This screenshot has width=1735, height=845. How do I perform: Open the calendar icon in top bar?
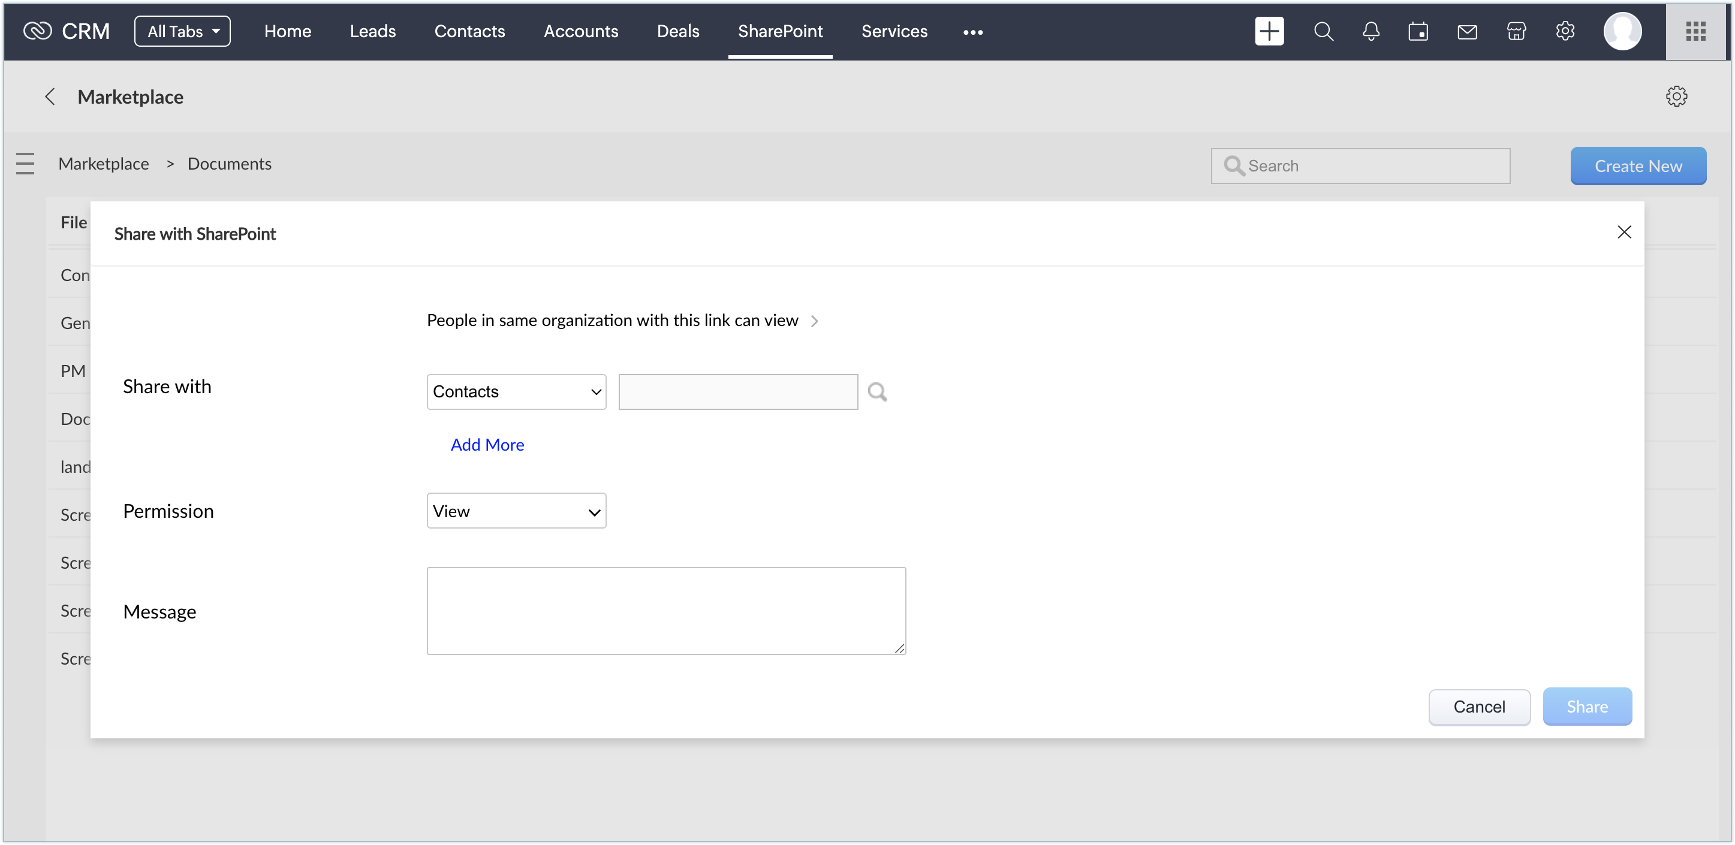click(x=1418, y=32)
